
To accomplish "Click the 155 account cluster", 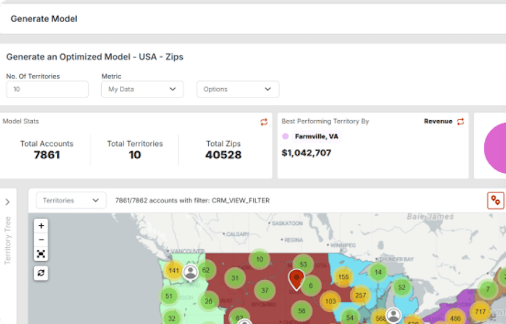I will (x=343, y=277).
